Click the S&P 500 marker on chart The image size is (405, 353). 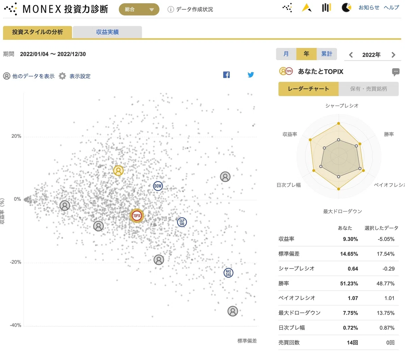182,222
